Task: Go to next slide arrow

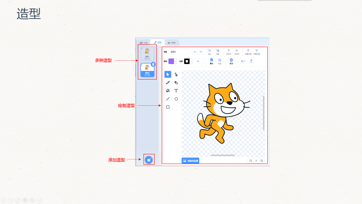Action: (x=11, y=200)
